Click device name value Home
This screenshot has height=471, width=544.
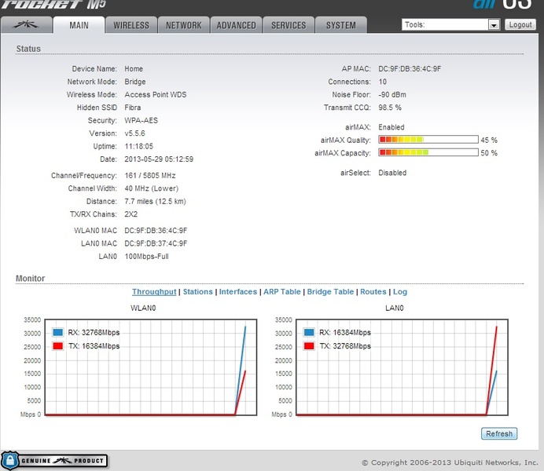click(x=134, y=68)
